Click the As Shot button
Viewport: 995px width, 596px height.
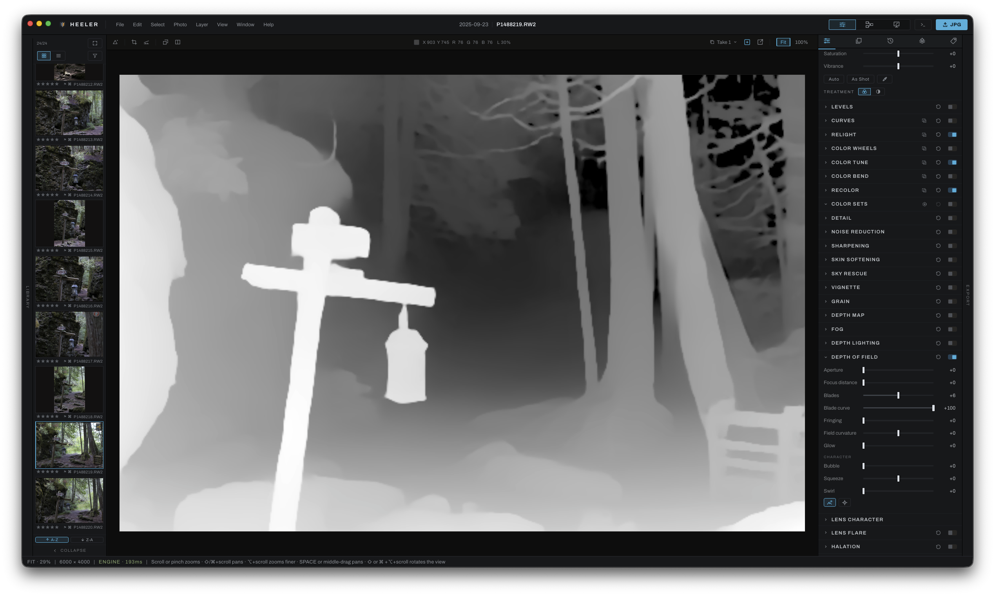click(860, 79)
